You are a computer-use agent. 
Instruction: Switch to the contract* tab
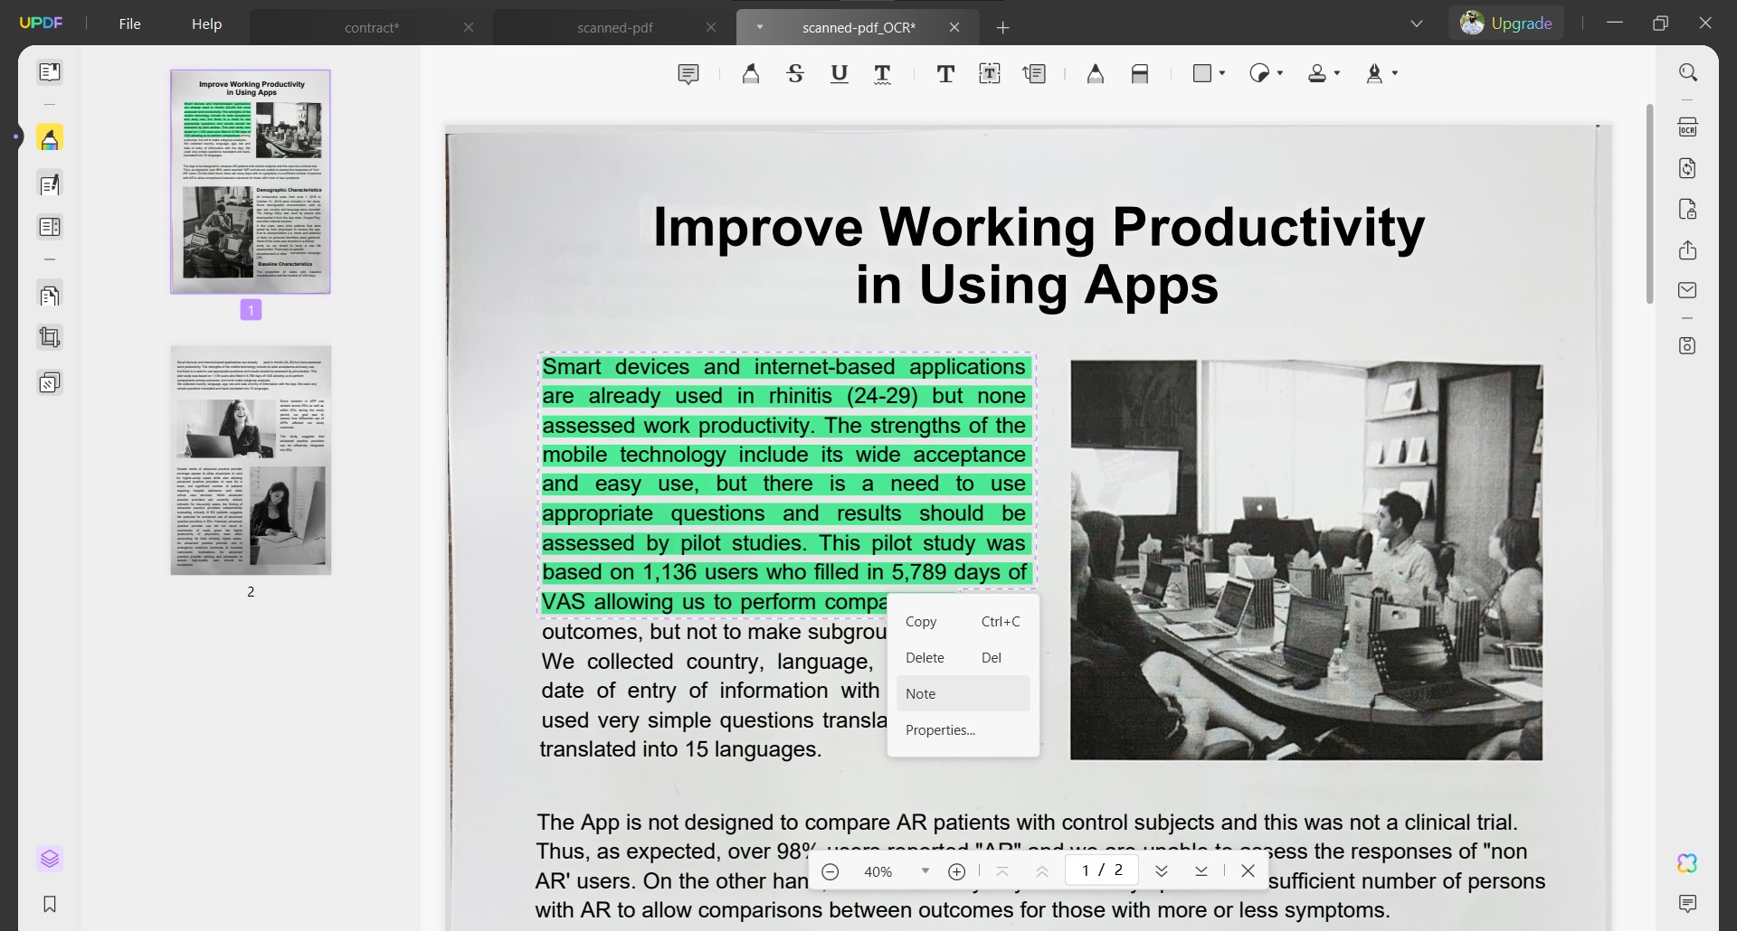(x=371, y=27)
